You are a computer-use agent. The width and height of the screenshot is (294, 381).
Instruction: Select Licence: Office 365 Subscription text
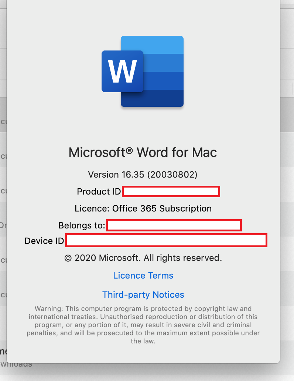143,209
